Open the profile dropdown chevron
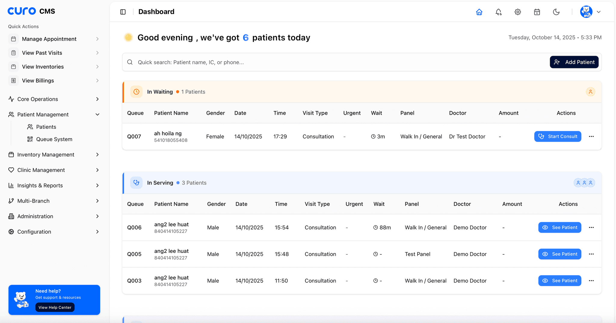The image size is (616, 323). [x=599, y=12]
